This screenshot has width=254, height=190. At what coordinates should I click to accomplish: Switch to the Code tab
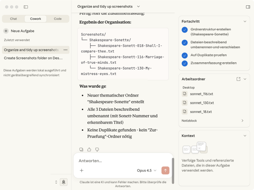(x=58, y=19)
